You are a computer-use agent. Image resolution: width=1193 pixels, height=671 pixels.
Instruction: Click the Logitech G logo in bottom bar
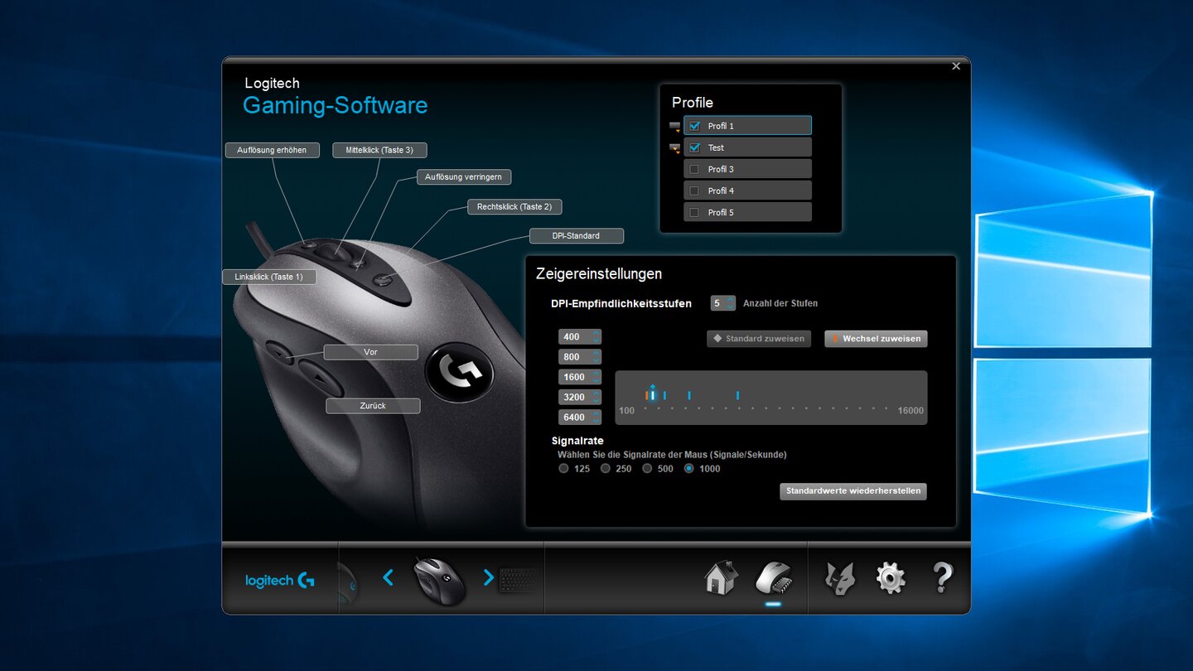(280, 581)
